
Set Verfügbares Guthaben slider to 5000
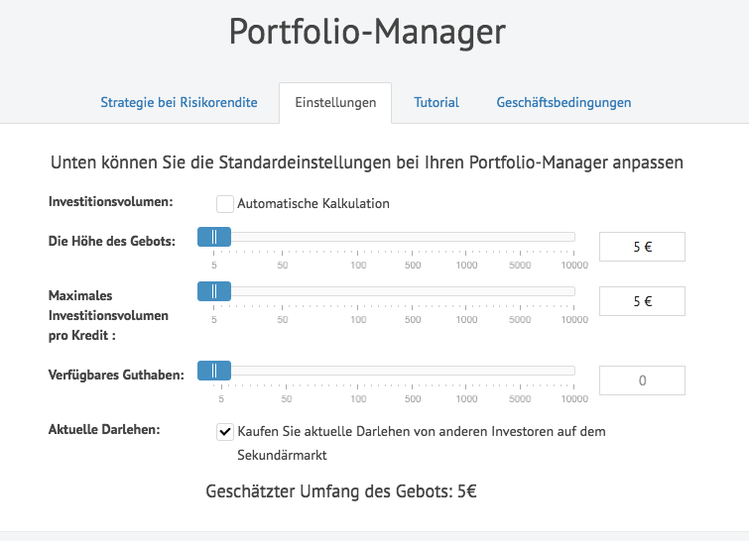pyautogui.click(x=520, y=371)
